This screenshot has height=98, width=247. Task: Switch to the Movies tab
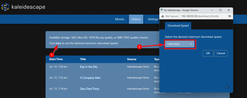(120, 19)
